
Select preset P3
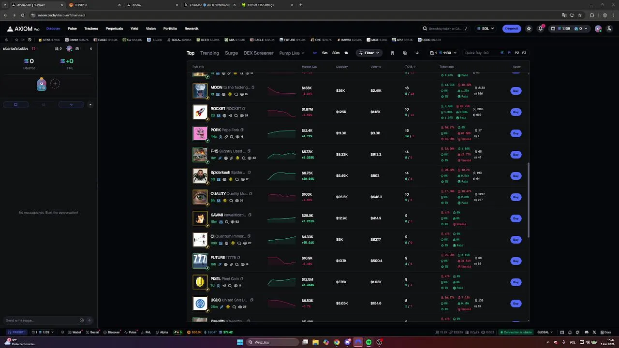point(524,53)
